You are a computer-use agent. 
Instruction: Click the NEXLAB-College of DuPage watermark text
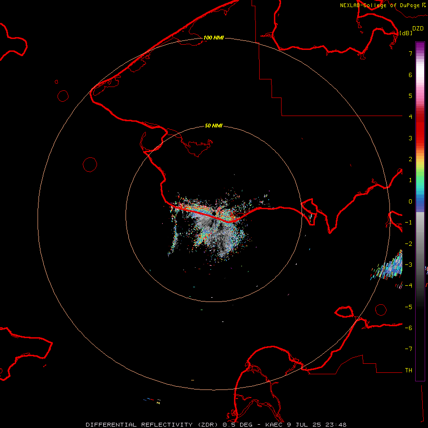(382, 5)
